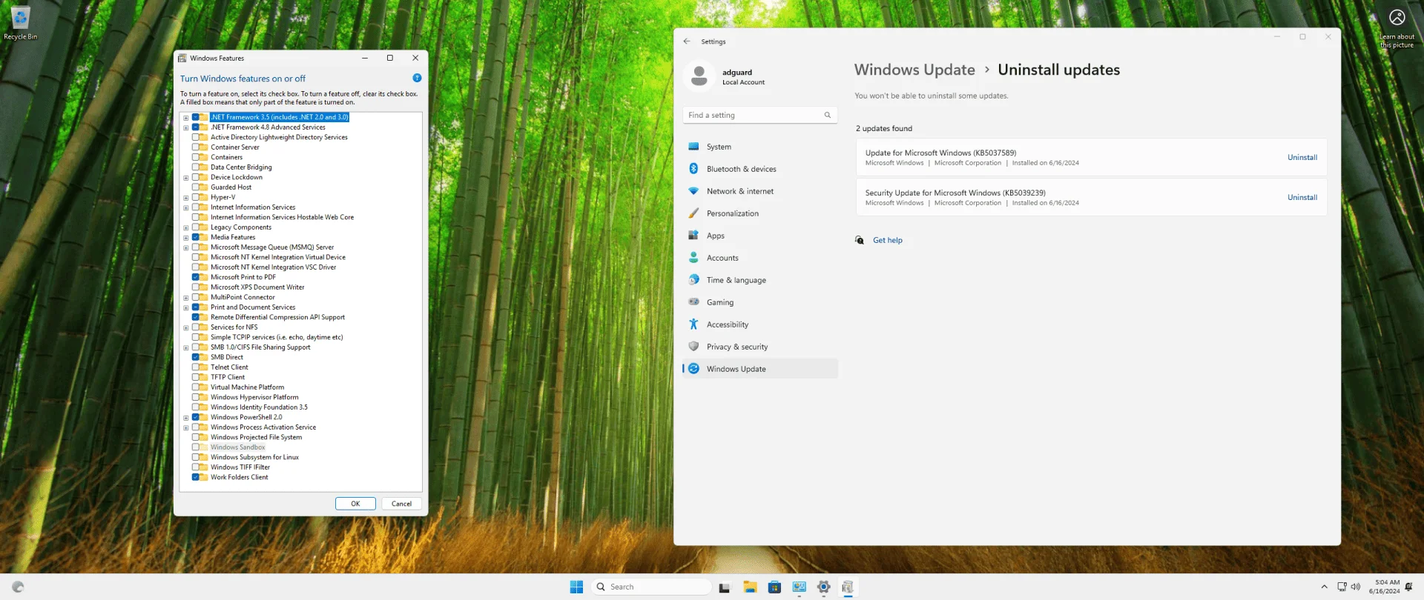This screenshot has width=1424, height=600.
Task: Open Control Panel taskbar icon
Action: click(x=799, y=587)
